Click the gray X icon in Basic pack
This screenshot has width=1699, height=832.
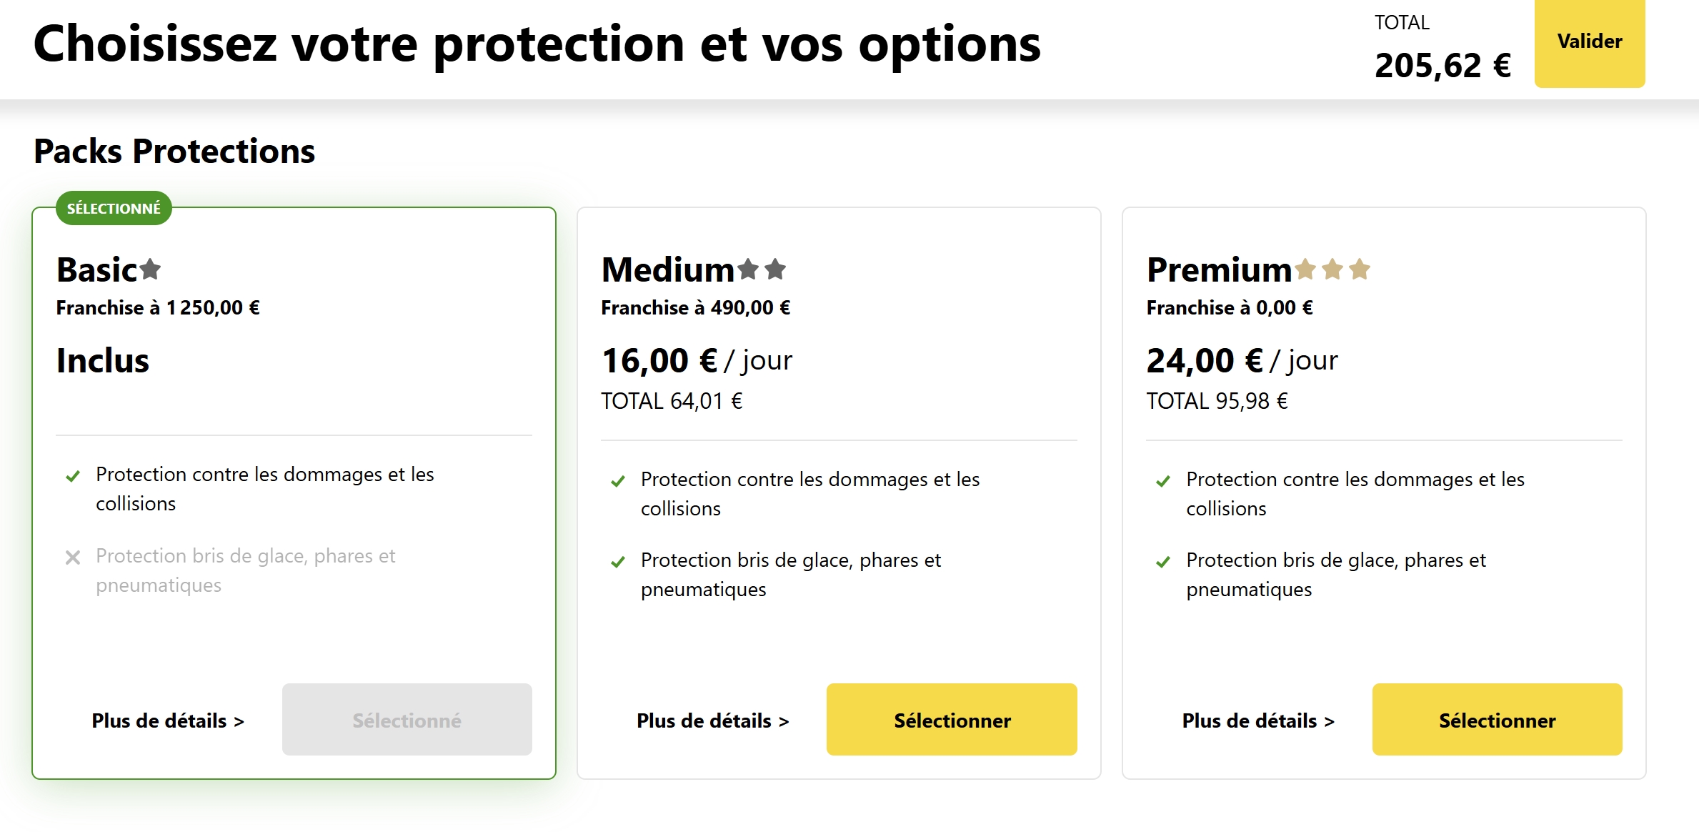click(x=73, y=558)
